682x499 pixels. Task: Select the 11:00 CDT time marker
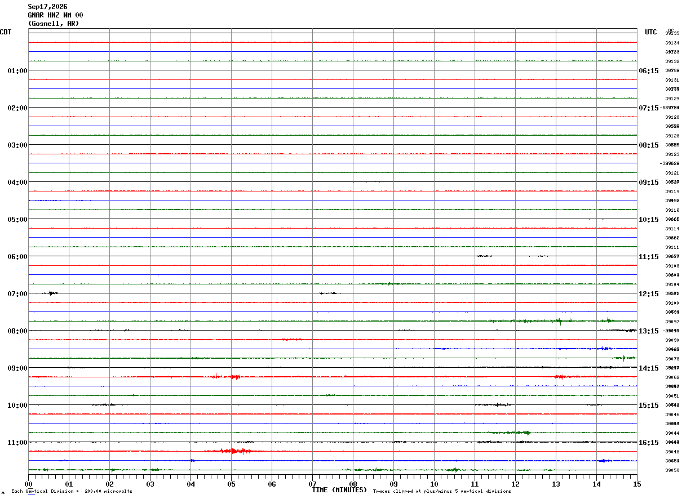(x=17, y=443)
